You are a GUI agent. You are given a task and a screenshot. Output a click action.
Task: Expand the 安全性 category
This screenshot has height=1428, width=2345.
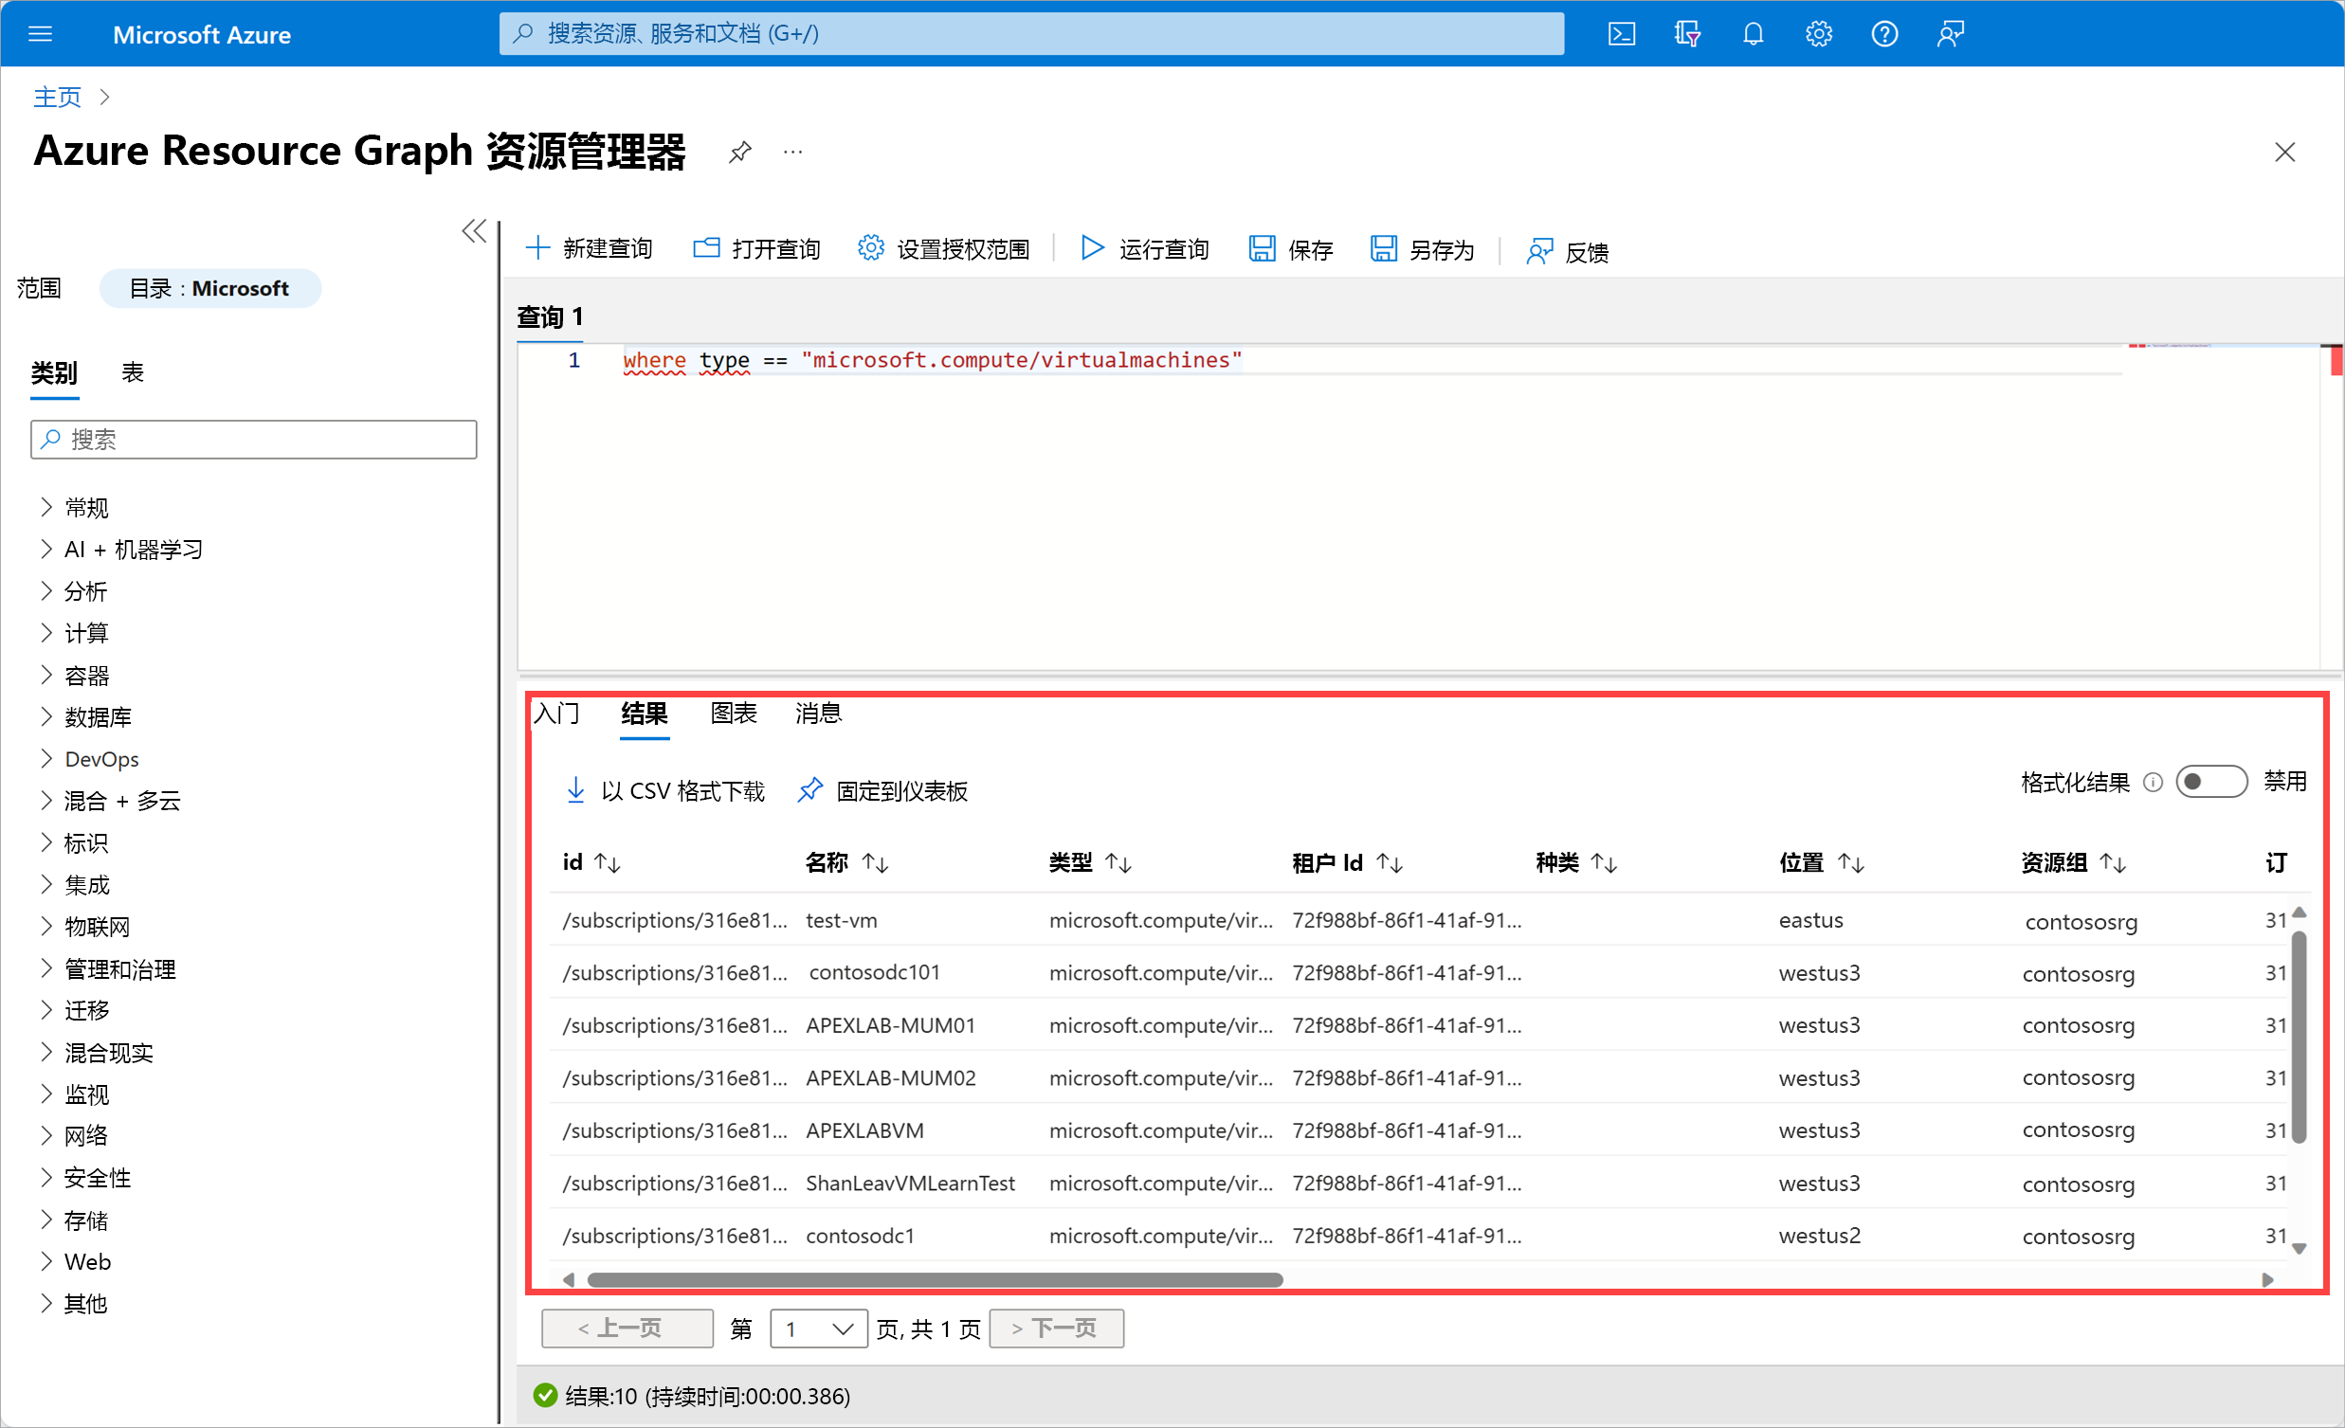tap(45, 1177)
